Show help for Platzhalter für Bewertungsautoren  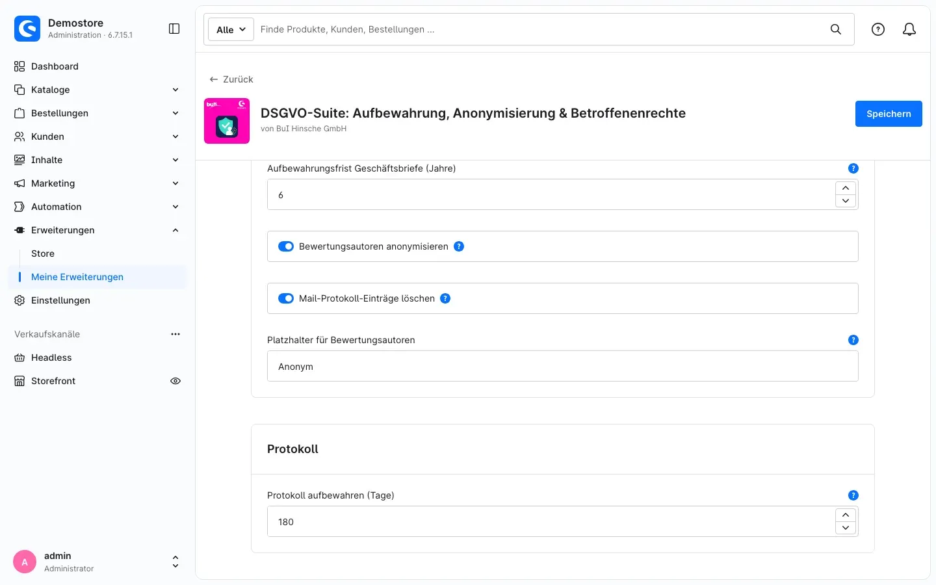[853, 340]
